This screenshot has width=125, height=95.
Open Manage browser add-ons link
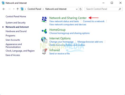90,42
